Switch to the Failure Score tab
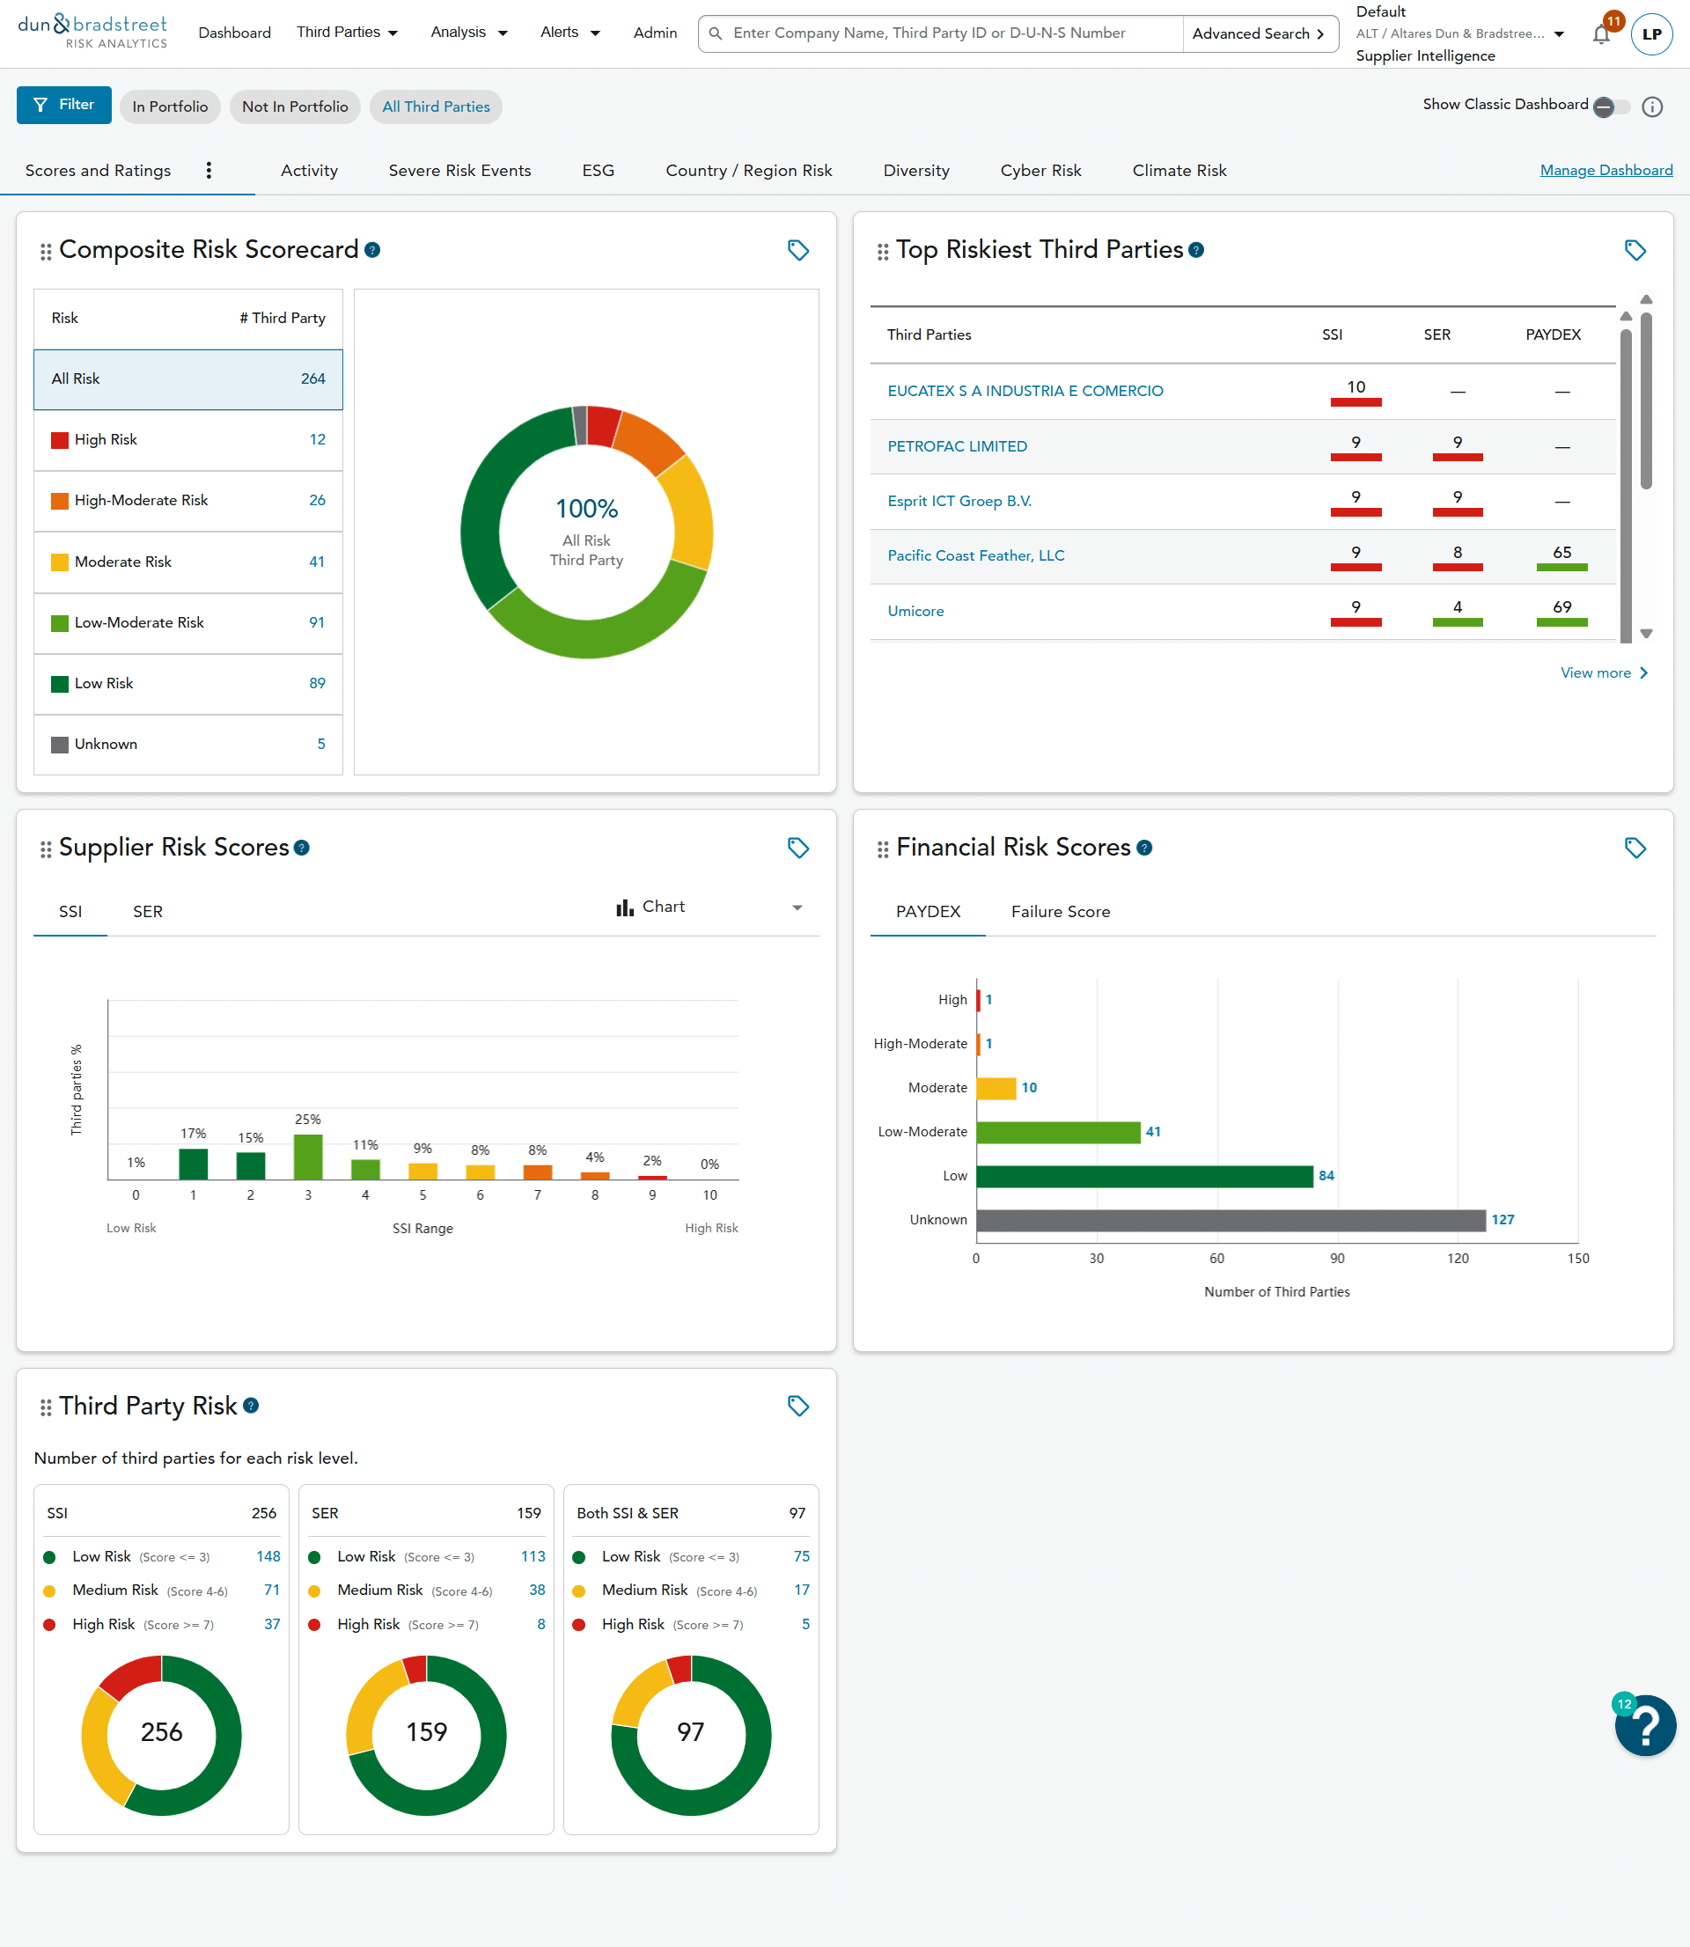 click(1060, 912)
